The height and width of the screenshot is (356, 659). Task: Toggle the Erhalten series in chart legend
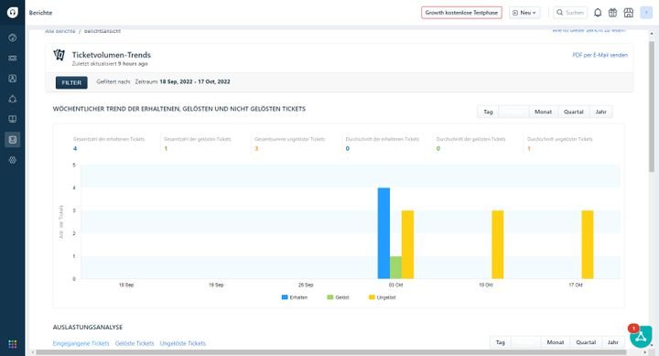295,297
